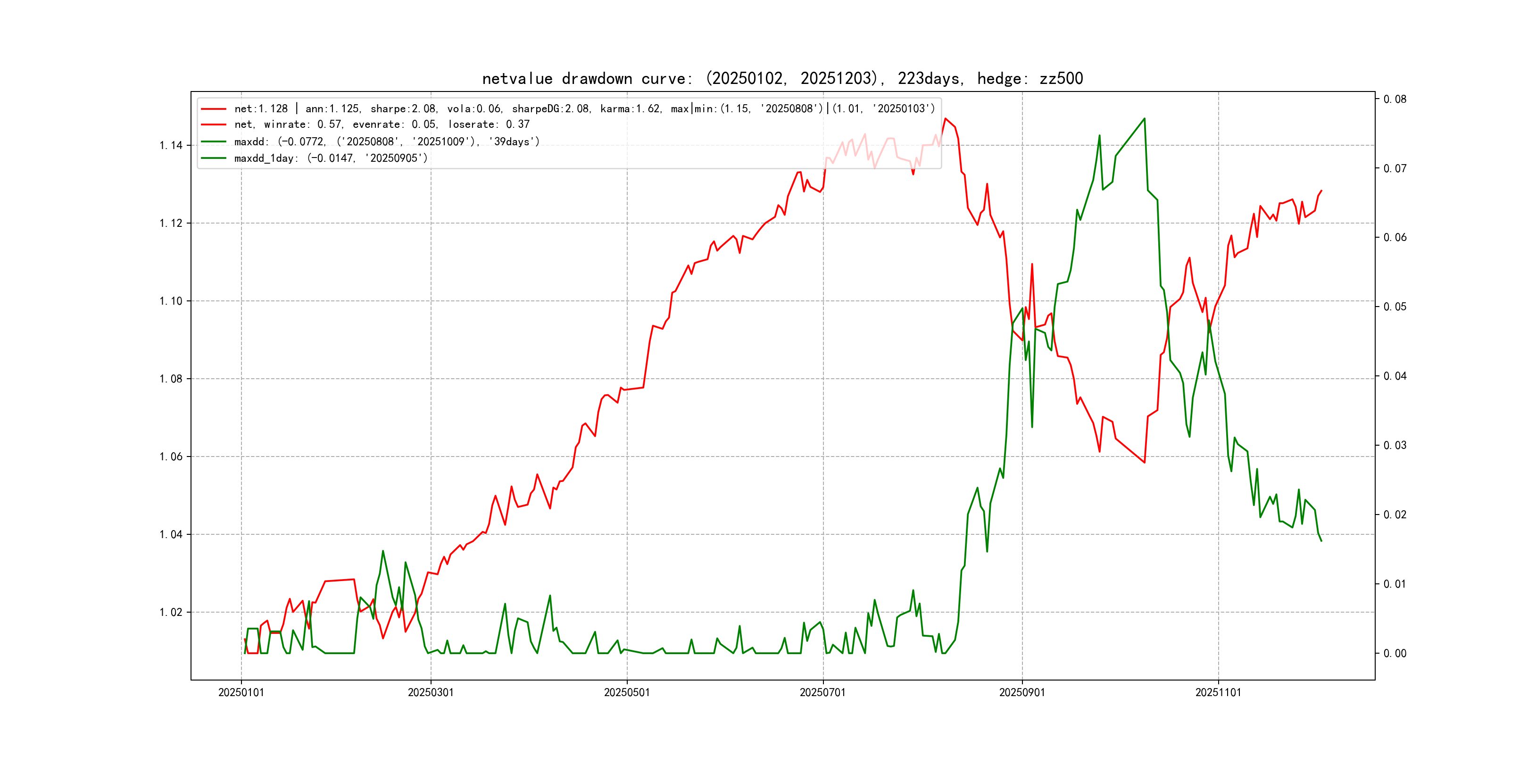Select the maxdd_1day legend entry text
Image resolution: width=1528 pixels, height=764 pixels.
pyautogui.click(x=331, y=158)
